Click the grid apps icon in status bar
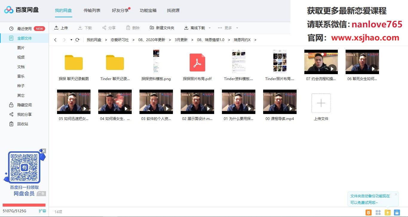 pyautogui.click(x=378, y=212)
